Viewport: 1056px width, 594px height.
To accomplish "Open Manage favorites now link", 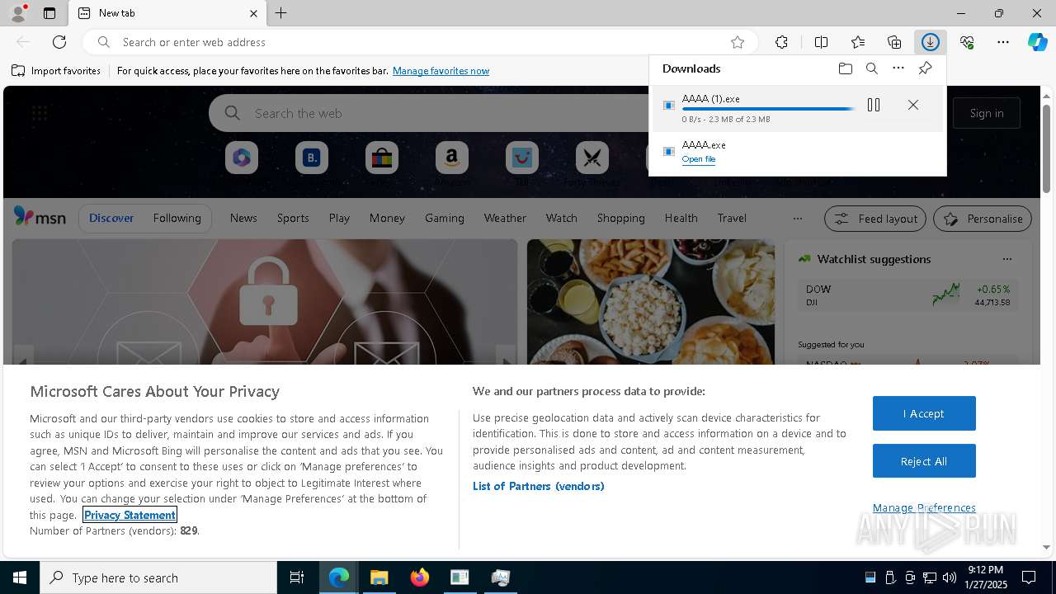I will click(x=441, y=71).
